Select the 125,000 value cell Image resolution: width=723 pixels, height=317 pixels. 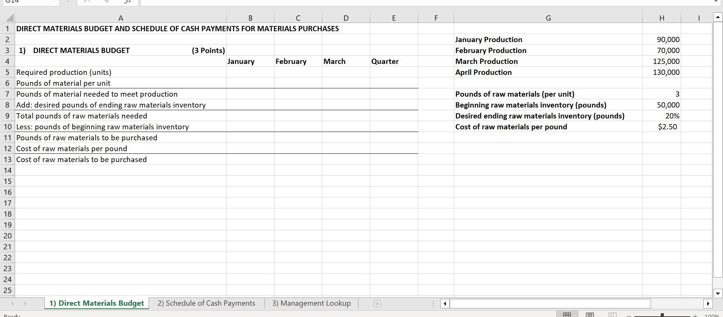click(x=662, y=61)
